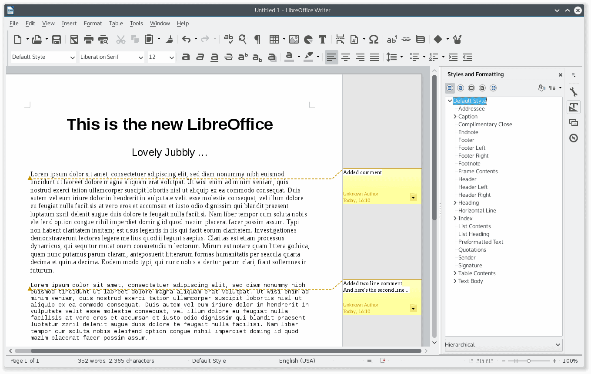This screenshot has width=591, height=374.
Task: Open the Hierarchical filter dropdown
Action: [504, 345]
